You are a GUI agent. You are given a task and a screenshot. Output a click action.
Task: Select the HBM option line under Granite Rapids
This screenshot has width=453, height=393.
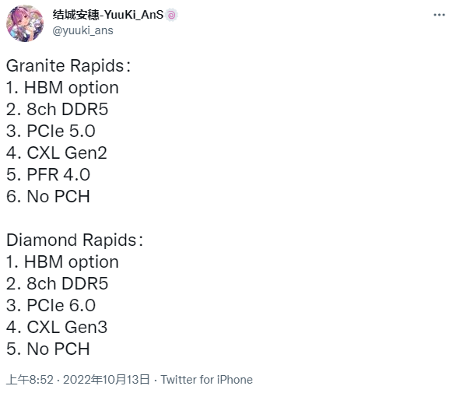tap(62, 87)
